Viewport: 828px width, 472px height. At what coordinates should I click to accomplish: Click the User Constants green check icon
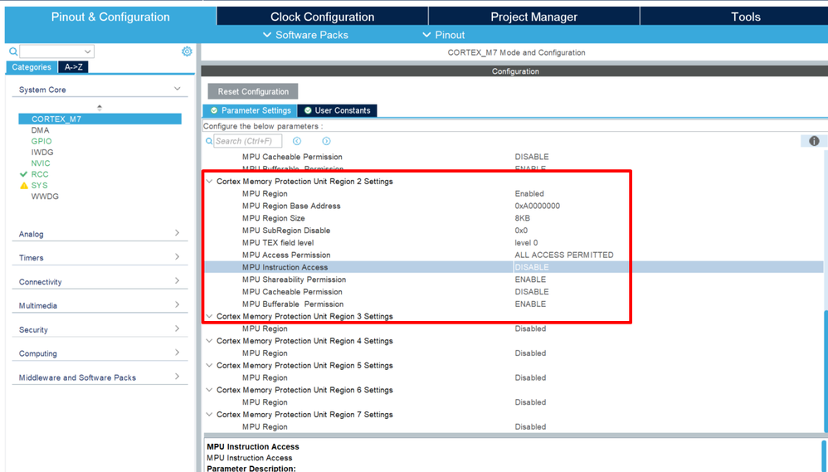pyautogui.click(x=308, y=110)
